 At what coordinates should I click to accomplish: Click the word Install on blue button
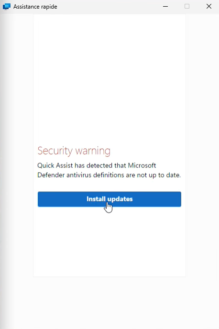click(96, 199)
